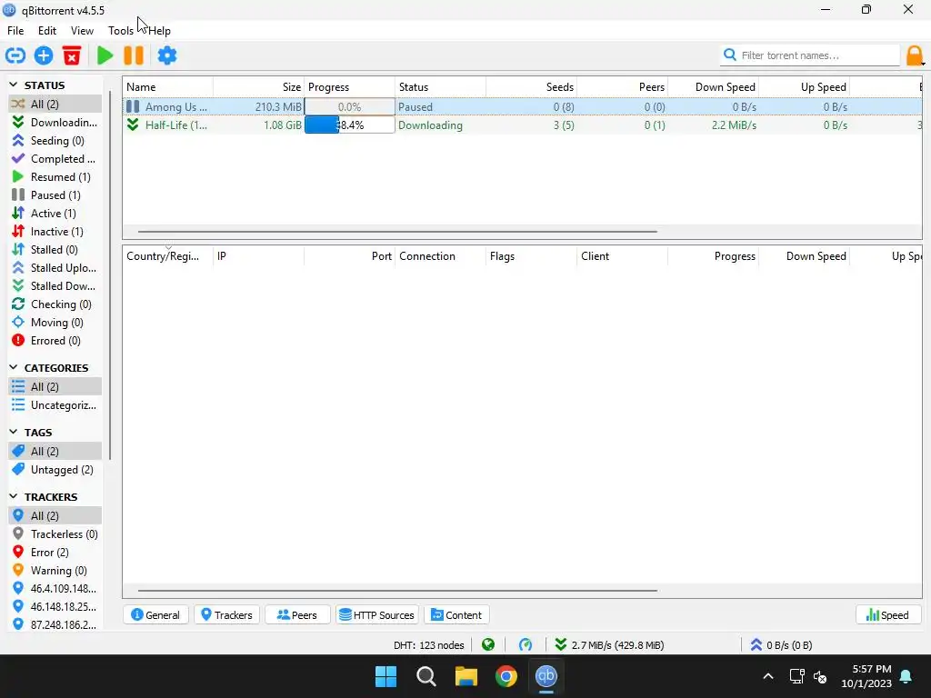Toggle alternative speed limits speedometer icon
The width and height of the screenshot is (931, 698).
[526, 644]
